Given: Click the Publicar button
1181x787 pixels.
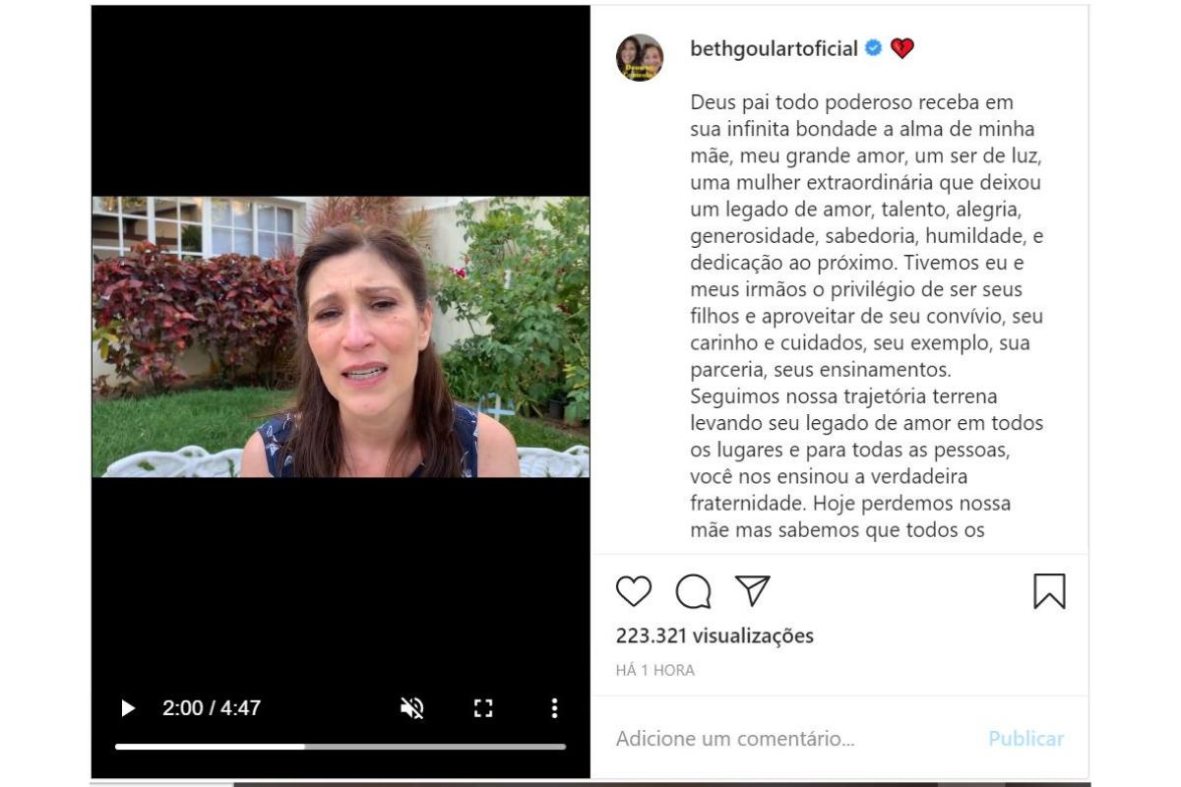Looking at the screenshot, I should click(x=1026, y=739).
